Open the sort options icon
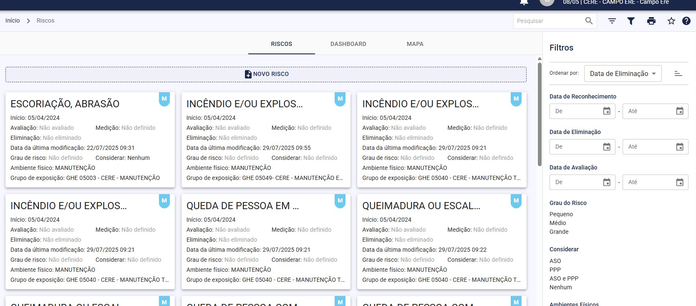Viewport: 696px width, 306px height. [612, 21]
